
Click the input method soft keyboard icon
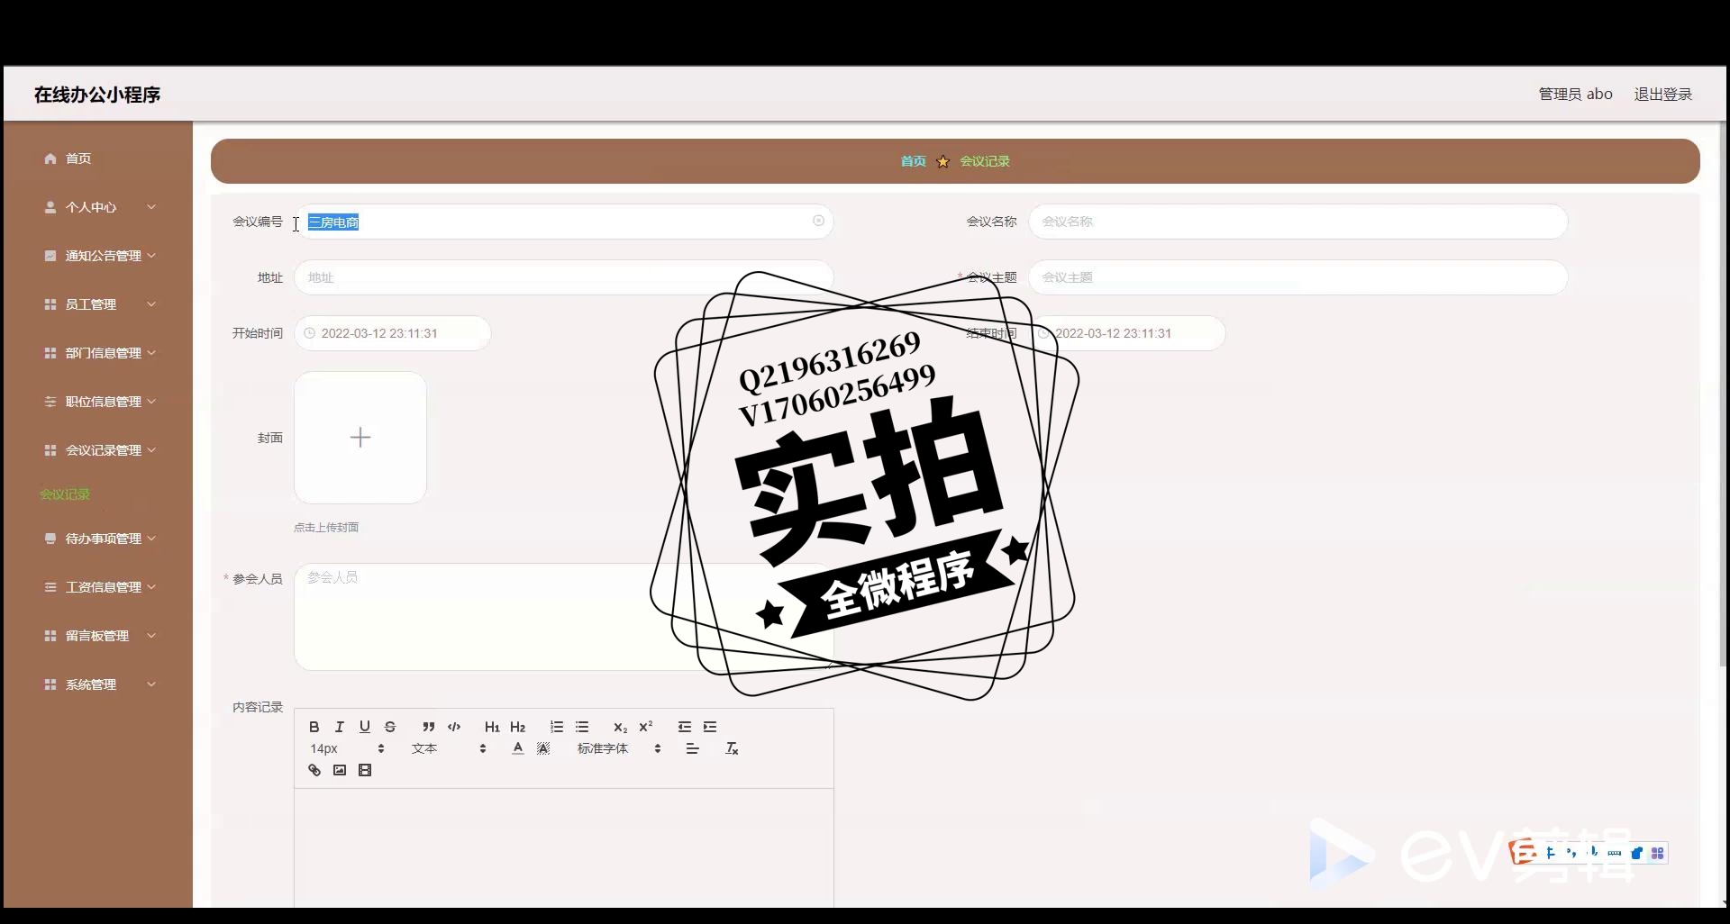tap(1615, 853)
